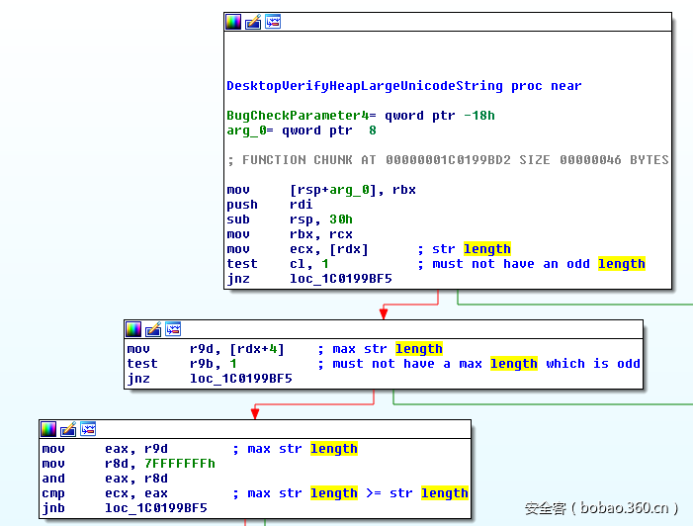693x526 pixels.
Task: Click the group nodes icon in the DesktopVerifyHeapLargeUnicodeString block
Action: point(273,22)
